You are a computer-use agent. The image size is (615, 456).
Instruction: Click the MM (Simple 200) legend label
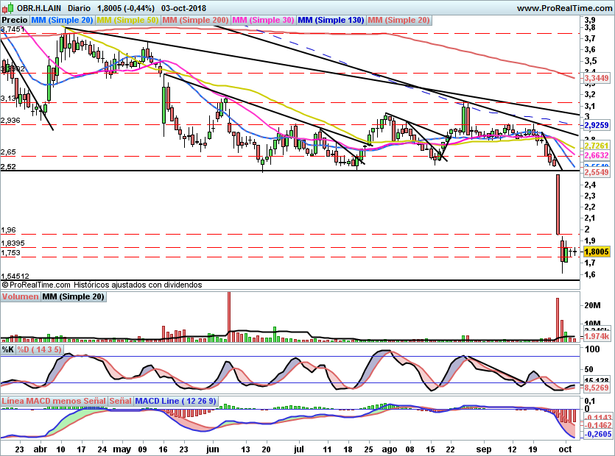[195, 20]
